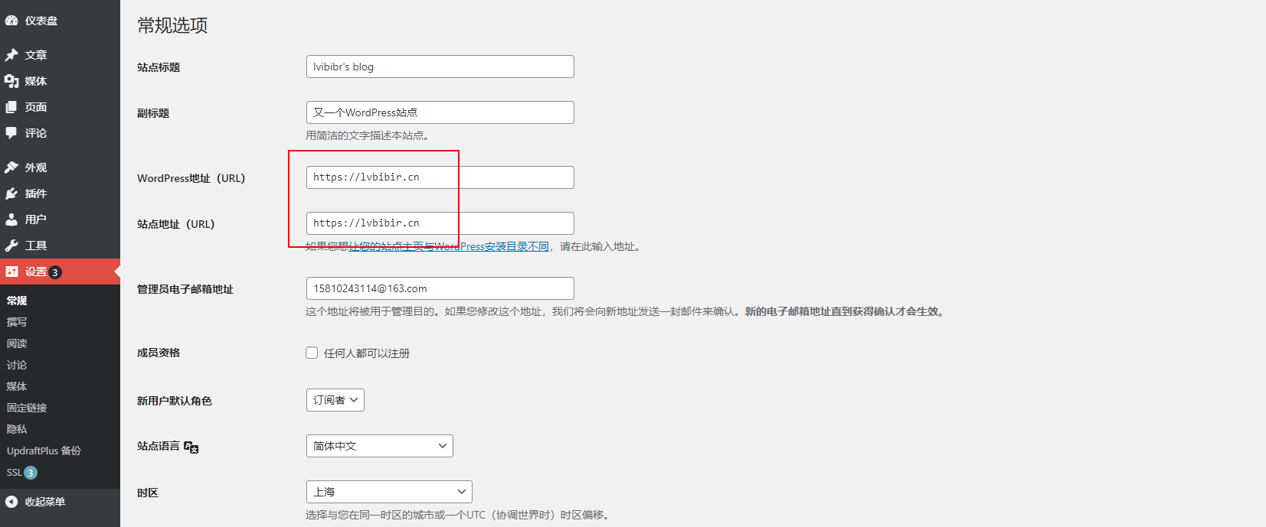This screenshot has width=1266, height=527.
Task: Open the 固定链接 settings submenu item
Action: (x=27, y=408)
